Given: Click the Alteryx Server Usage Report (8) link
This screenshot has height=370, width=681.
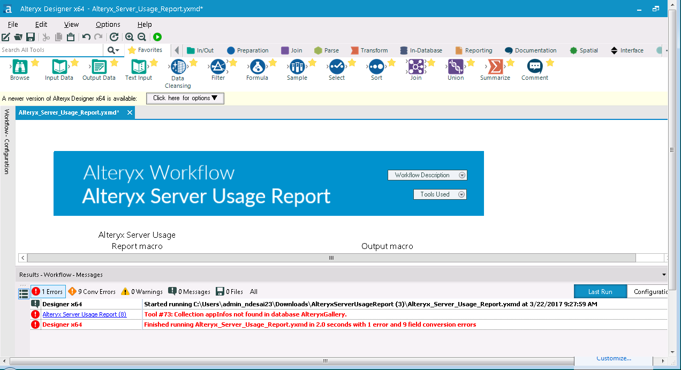Looking at the screenshot, I should point(86,314).
